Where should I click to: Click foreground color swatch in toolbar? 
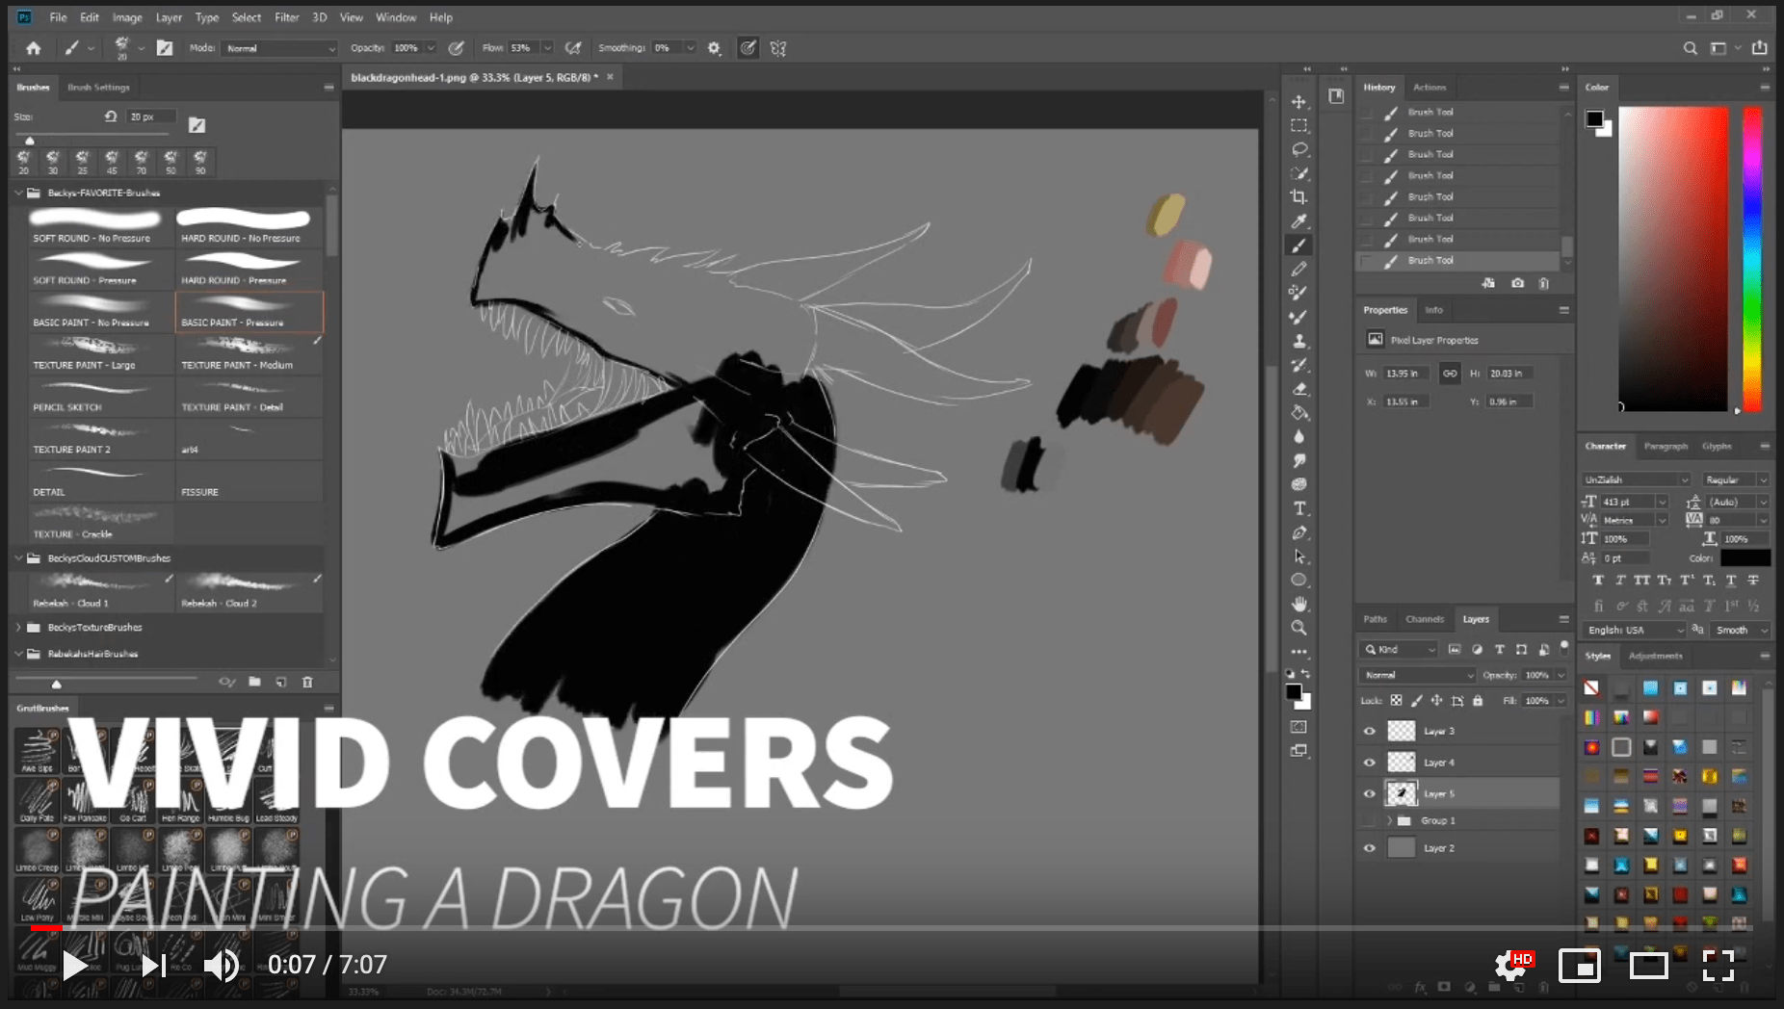coord(1294,692)
